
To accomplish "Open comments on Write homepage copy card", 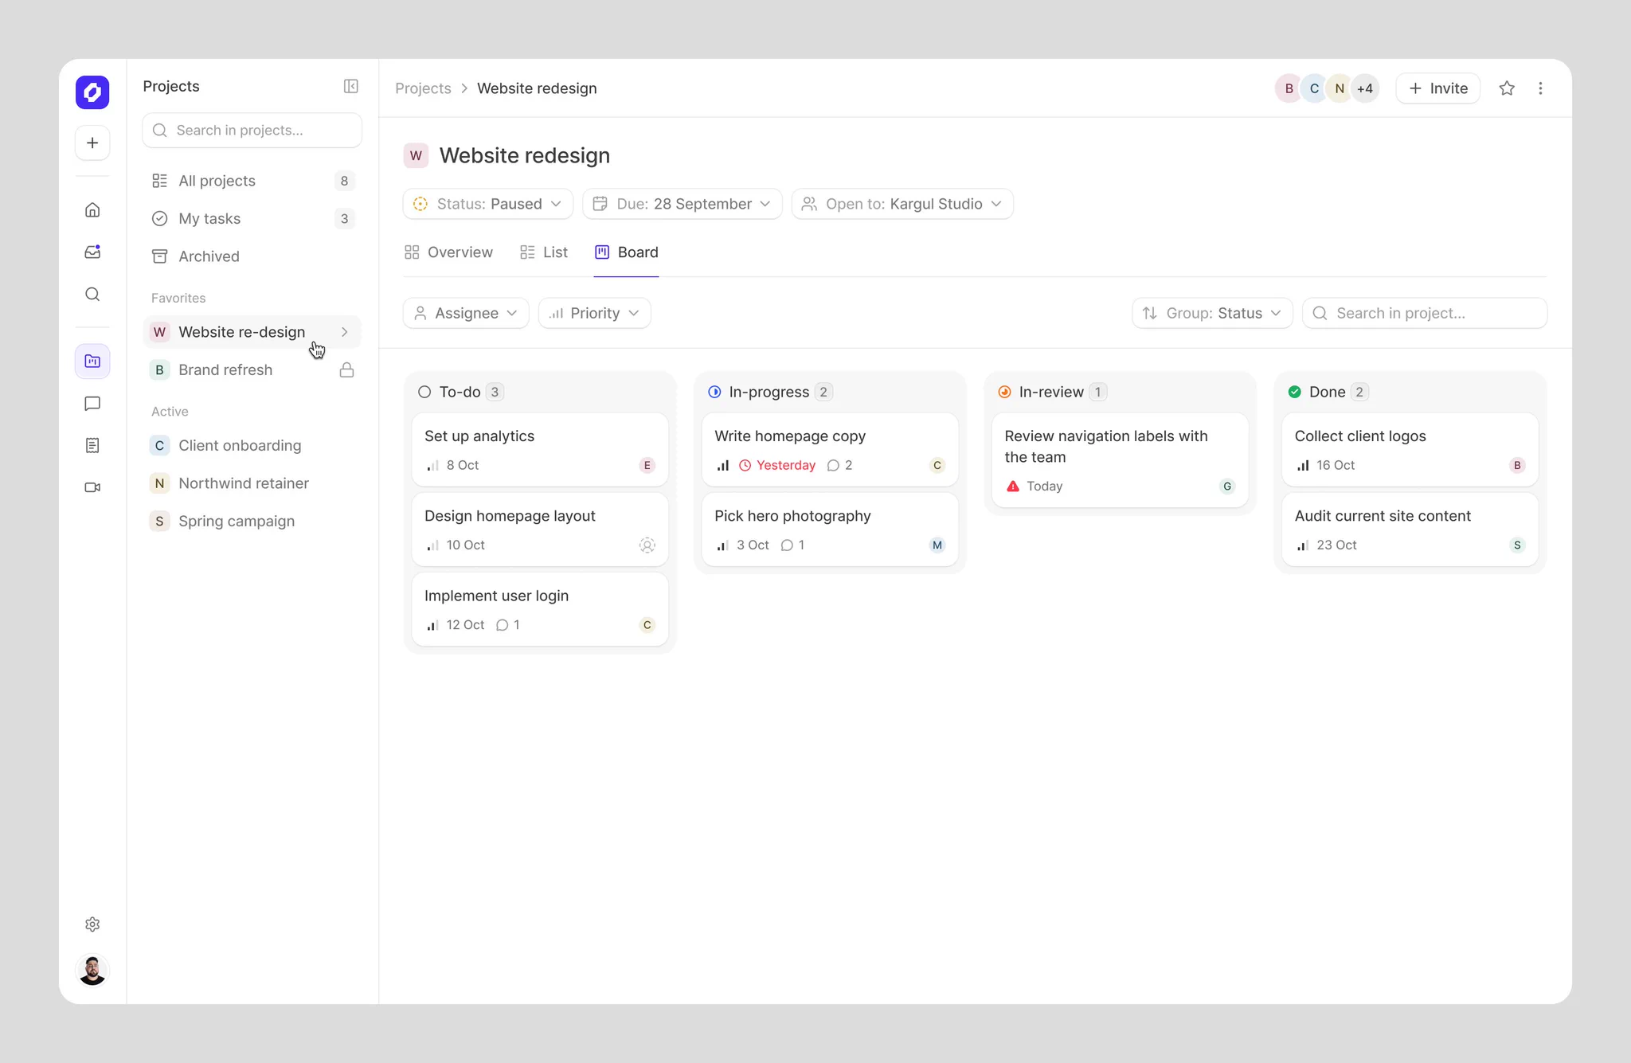I will click(840, 466).
